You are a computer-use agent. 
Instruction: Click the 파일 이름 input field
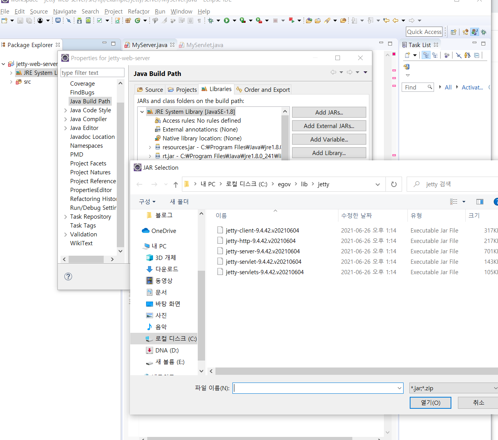coord(318,388)
